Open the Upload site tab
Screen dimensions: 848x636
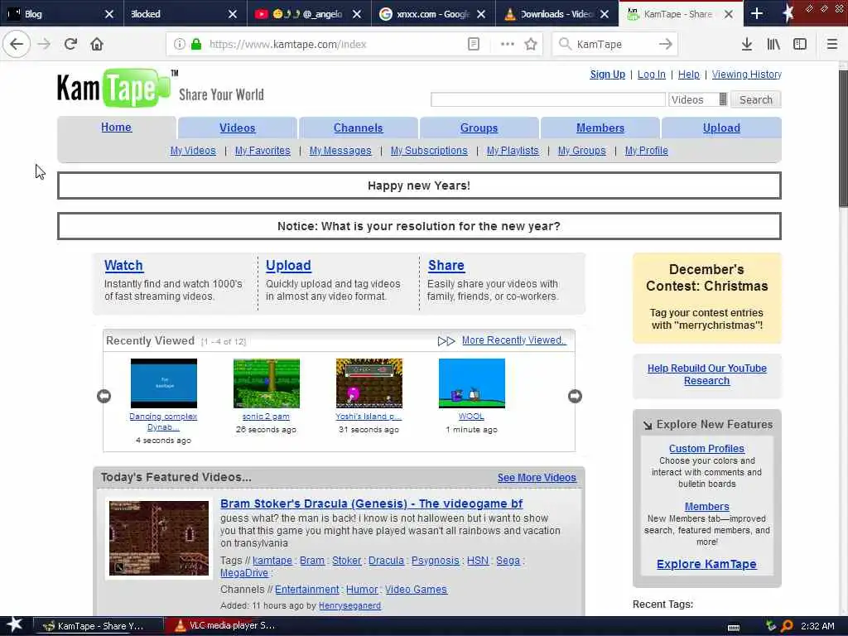pyautogui.click(x=721, y=128)
